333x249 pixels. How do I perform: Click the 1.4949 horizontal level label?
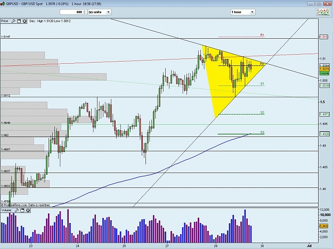[6, 123]
